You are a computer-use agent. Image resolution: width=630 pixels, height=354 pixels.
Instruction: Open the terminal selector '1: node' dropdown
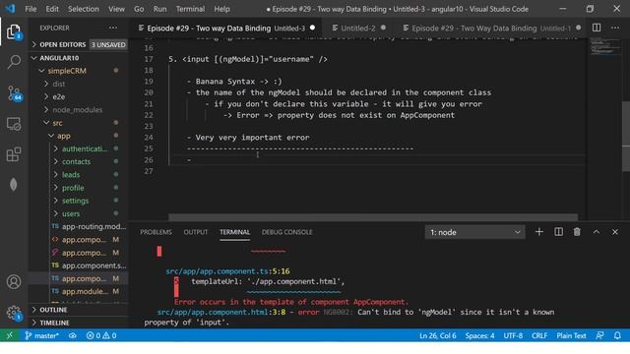(474, 232)
